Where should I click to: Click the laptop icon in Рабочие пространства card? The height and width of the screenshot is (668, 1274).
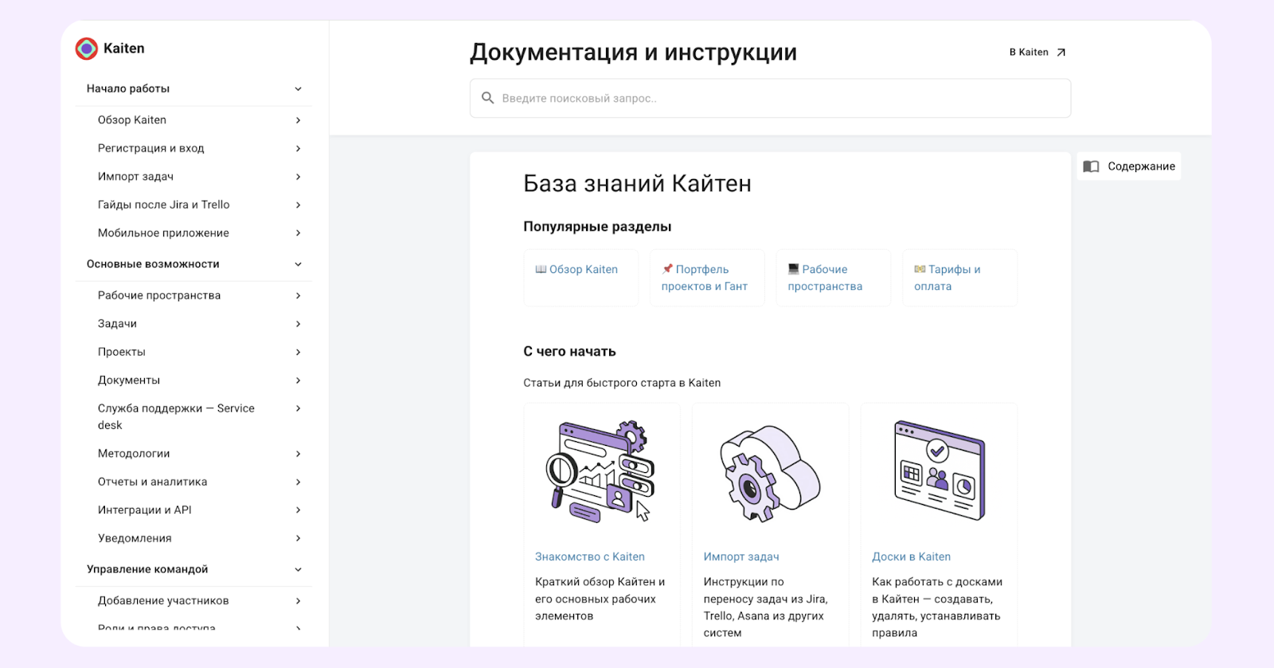pyautogui.click(x=793, y=269)
